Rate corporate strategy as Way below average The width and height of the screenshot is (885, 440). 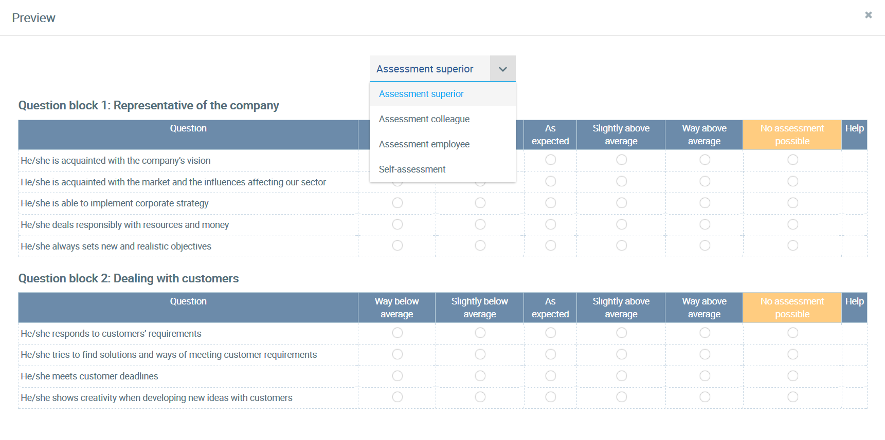(x=397, y=203)
